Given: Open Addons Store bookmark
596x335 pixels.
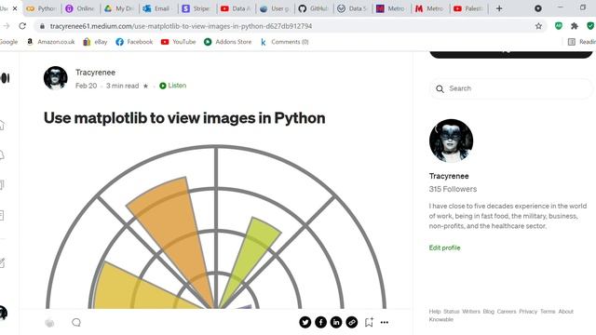Looking at the screenshot, I should [x=227, y=42].
